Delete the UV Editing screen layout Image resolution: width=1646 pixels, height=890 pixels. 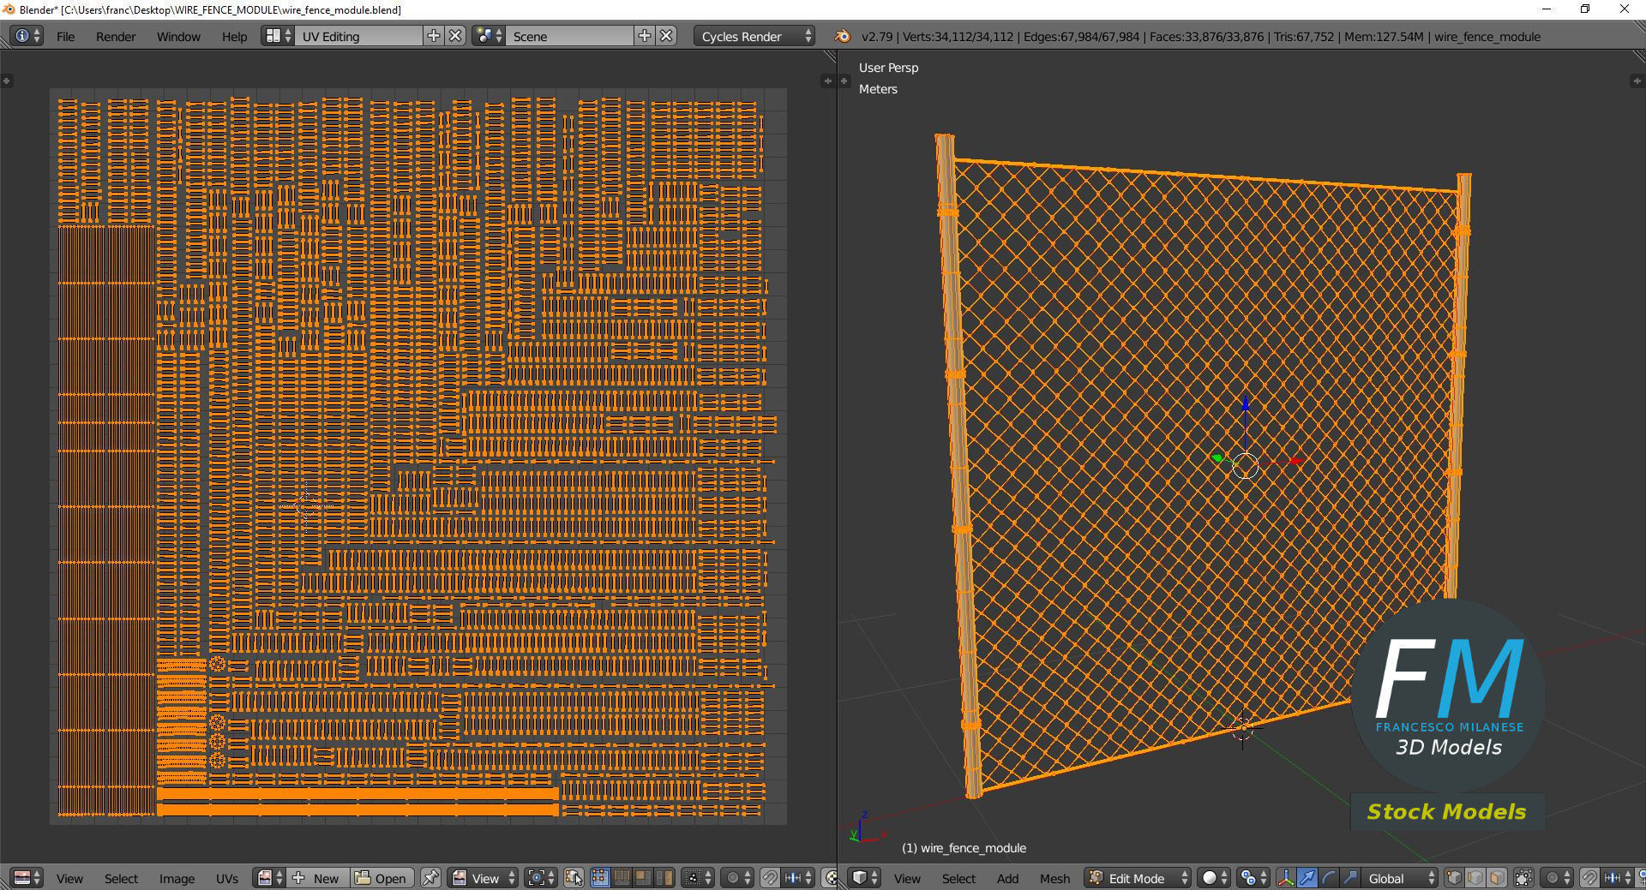tap(456, 36)
